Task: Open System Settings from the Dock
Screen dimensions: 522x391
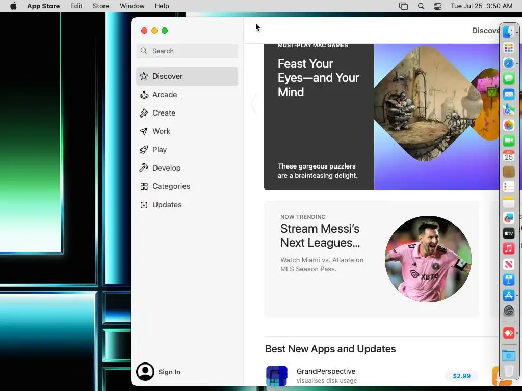Action: (508, 311)
